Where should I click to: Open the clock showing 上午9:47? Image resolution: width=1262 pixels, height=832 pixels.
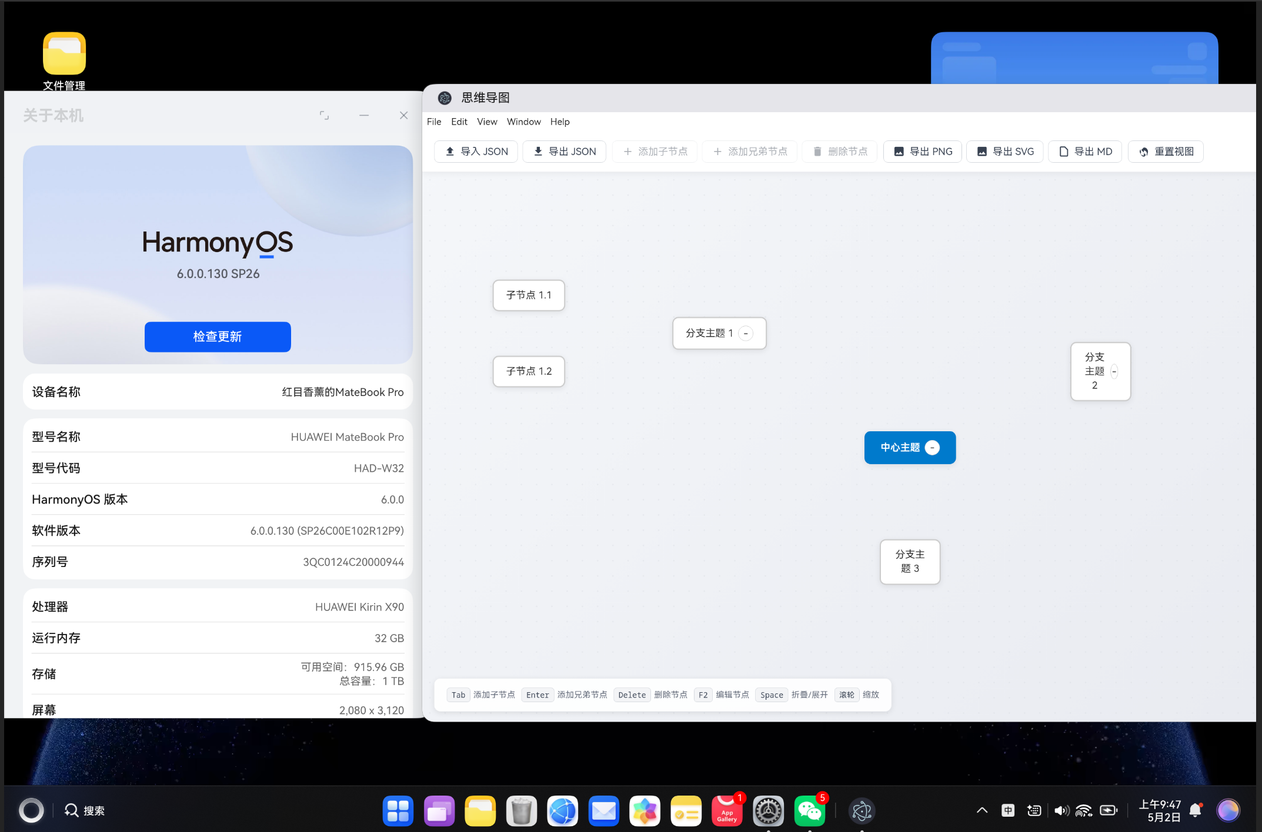coord(1160,811)
